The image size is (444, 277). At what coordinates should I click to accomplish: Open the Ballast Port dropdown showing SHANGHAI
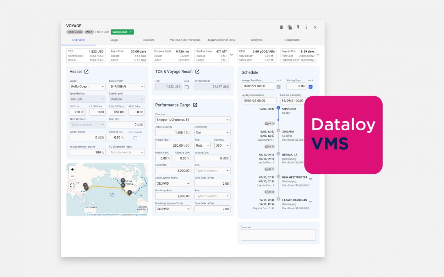[127, 86]
